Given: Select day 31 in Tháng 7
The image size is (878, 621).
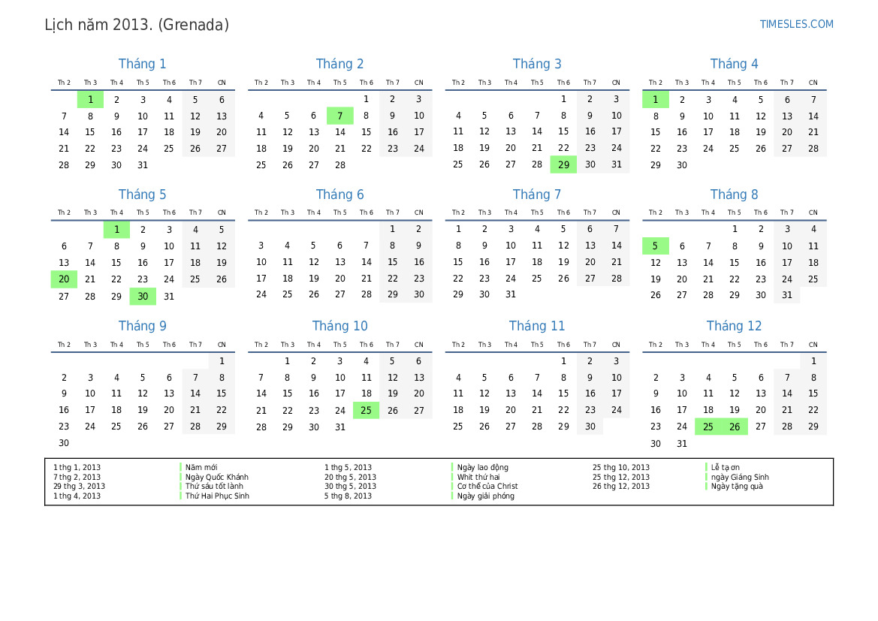Looking at the screenshot, I should (511, 294).
